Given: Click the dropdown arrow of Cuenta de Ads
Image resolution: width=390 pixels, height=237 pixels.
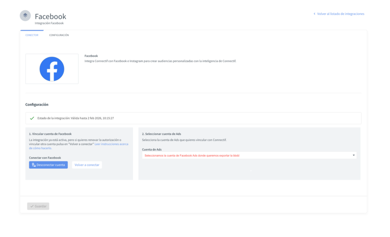Looking at the screenshot, I should pyautogui.click(x=353, y=155).
